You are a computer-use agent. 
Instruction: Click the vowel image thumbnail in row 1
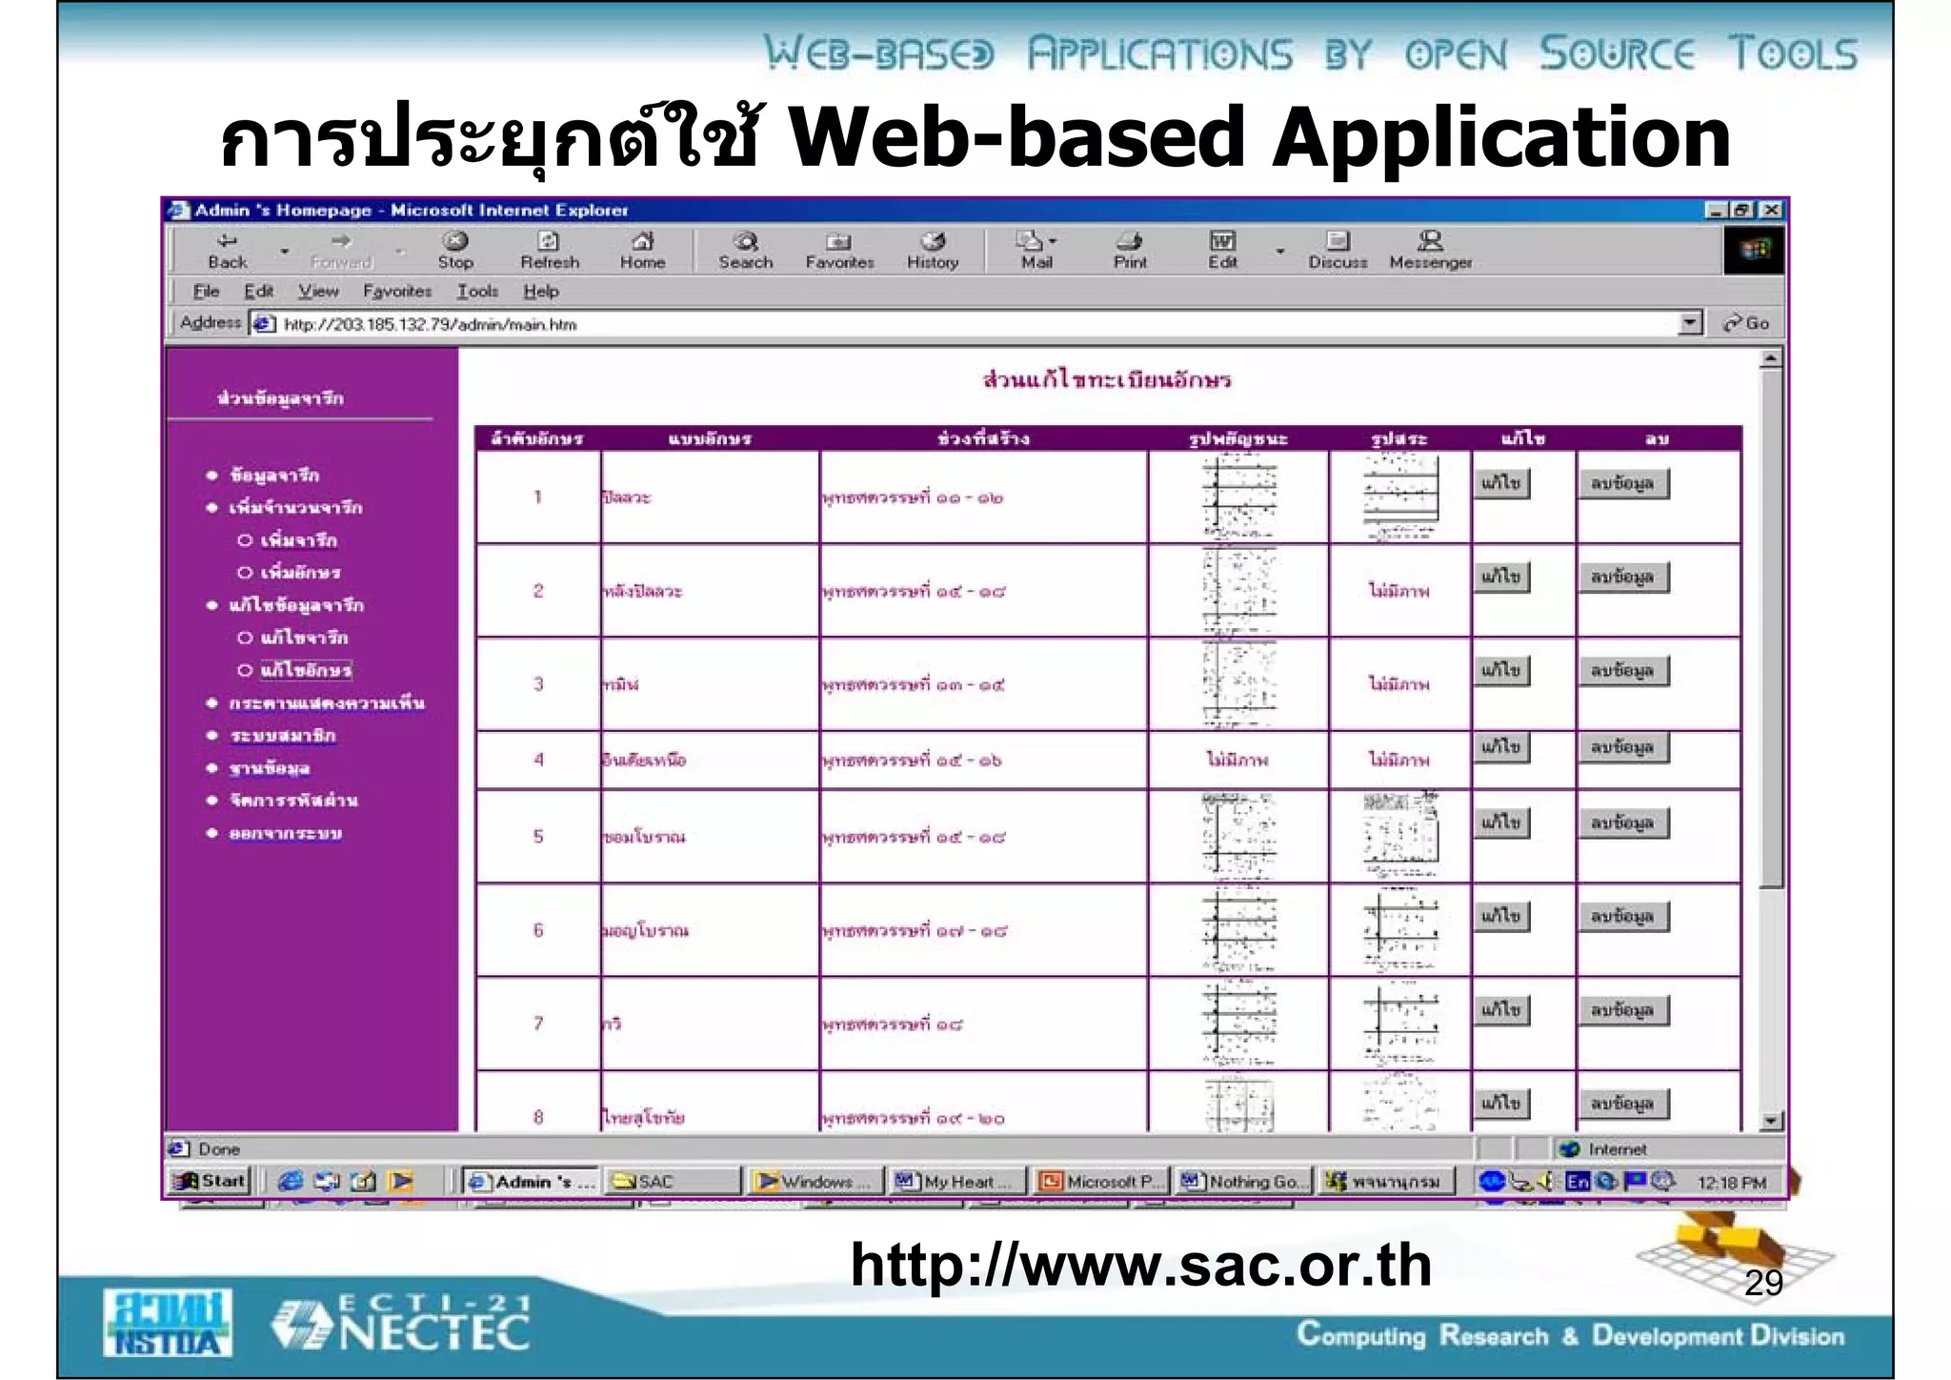click(1399, 497)
